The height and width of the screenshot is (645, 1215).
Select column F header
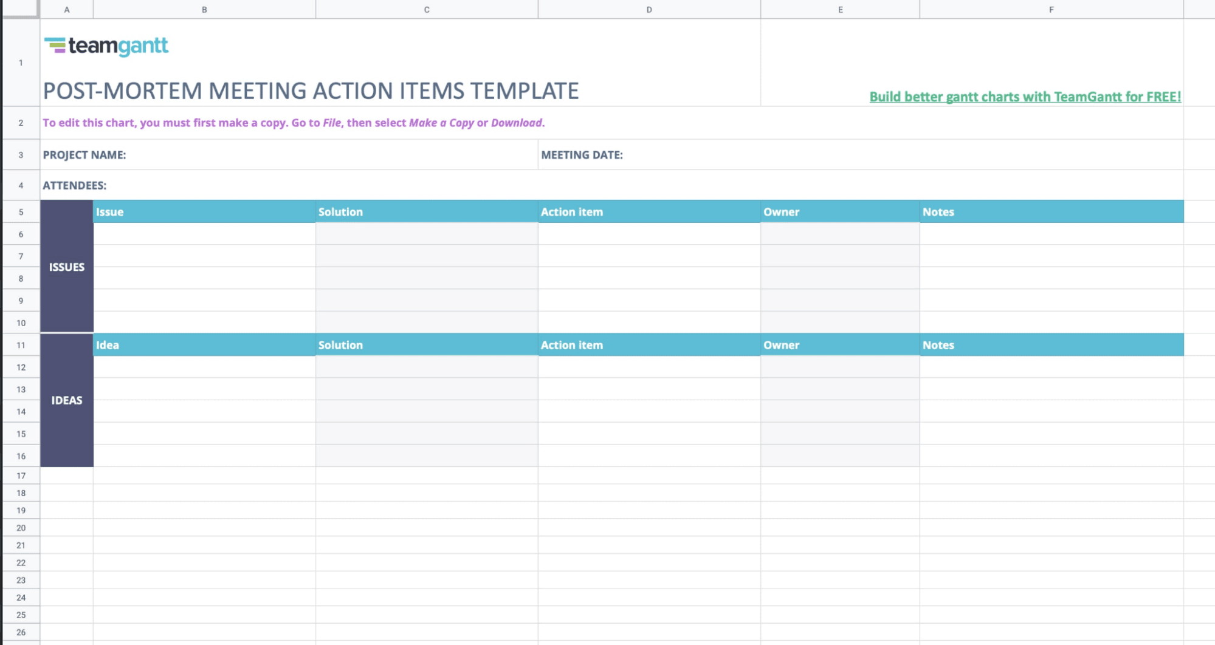[x=1051, y=10]
